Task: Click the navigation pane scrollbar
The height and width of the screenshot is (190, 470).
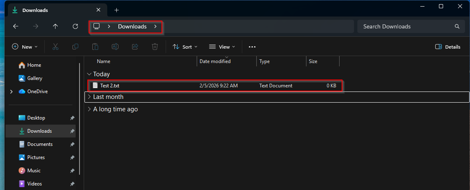Action: (80, 119)
